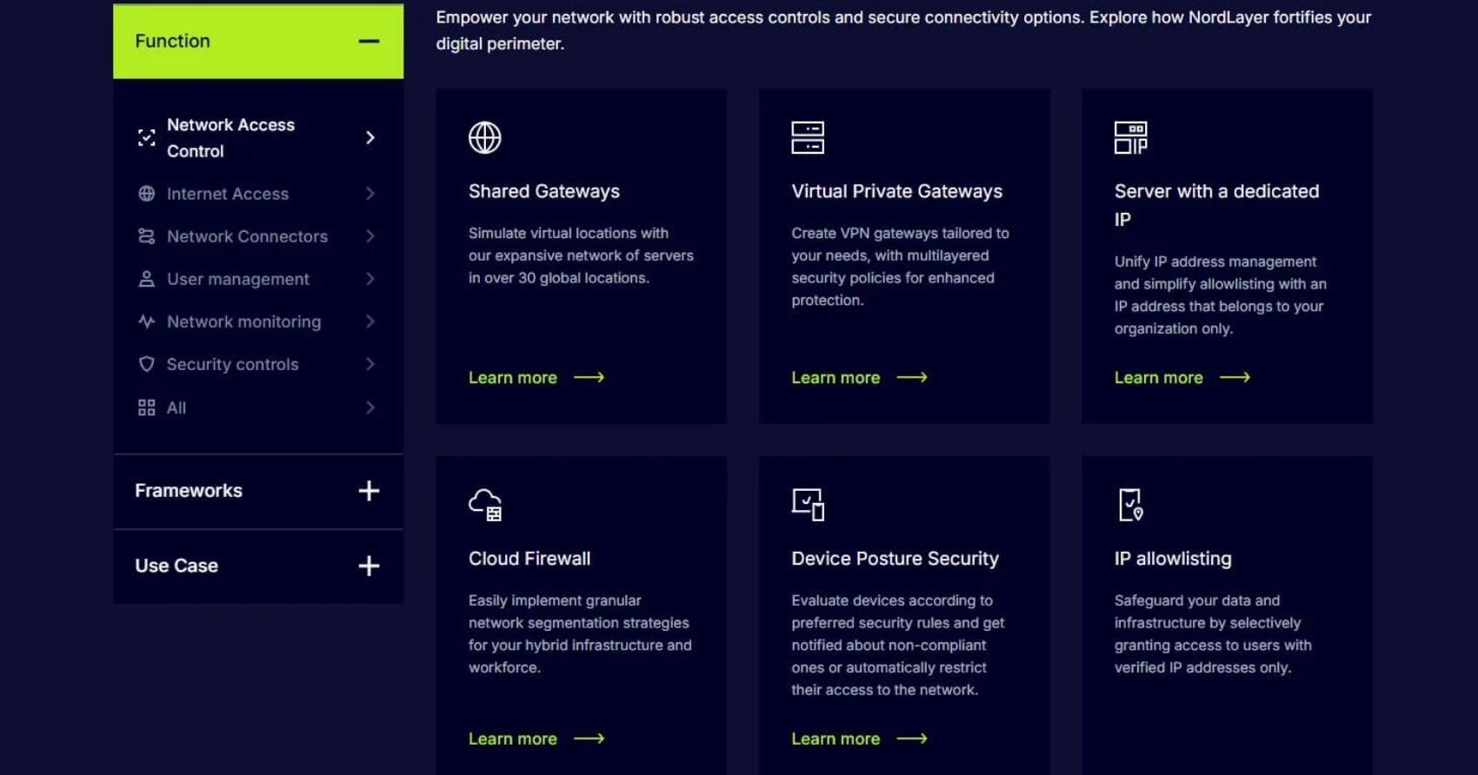This screenshot has height=775, width=1478.
Task: Click Learn more under Device Posture Security
Action: pos(859,739)
